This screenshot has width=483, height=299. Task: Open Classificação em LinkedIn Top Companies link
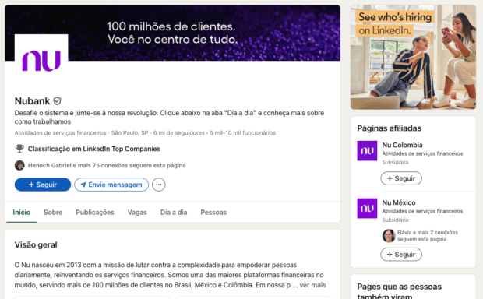pyautogui.click(x=94, y=149)
